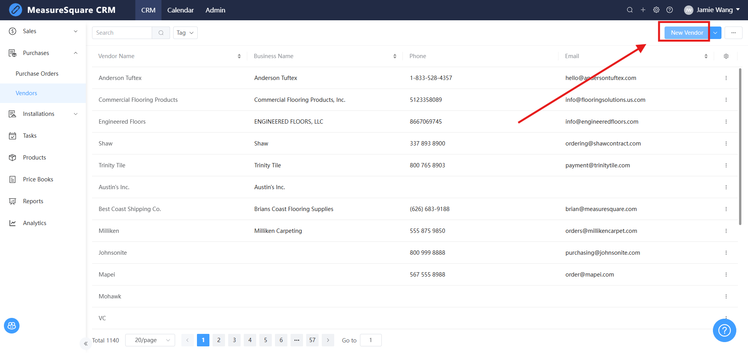The height and width of the screenshot is (353, 748).
Task: Go to page 5
Action: (266, 340)
